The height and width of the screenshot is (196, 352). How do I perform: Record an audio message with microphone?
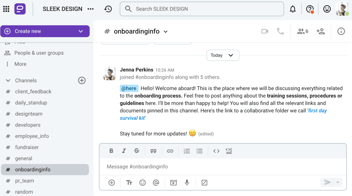(x=187, y=183)
